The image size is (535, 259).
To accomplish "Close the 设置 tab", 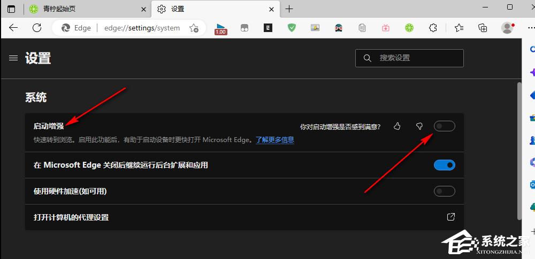I will click(272, 9).
